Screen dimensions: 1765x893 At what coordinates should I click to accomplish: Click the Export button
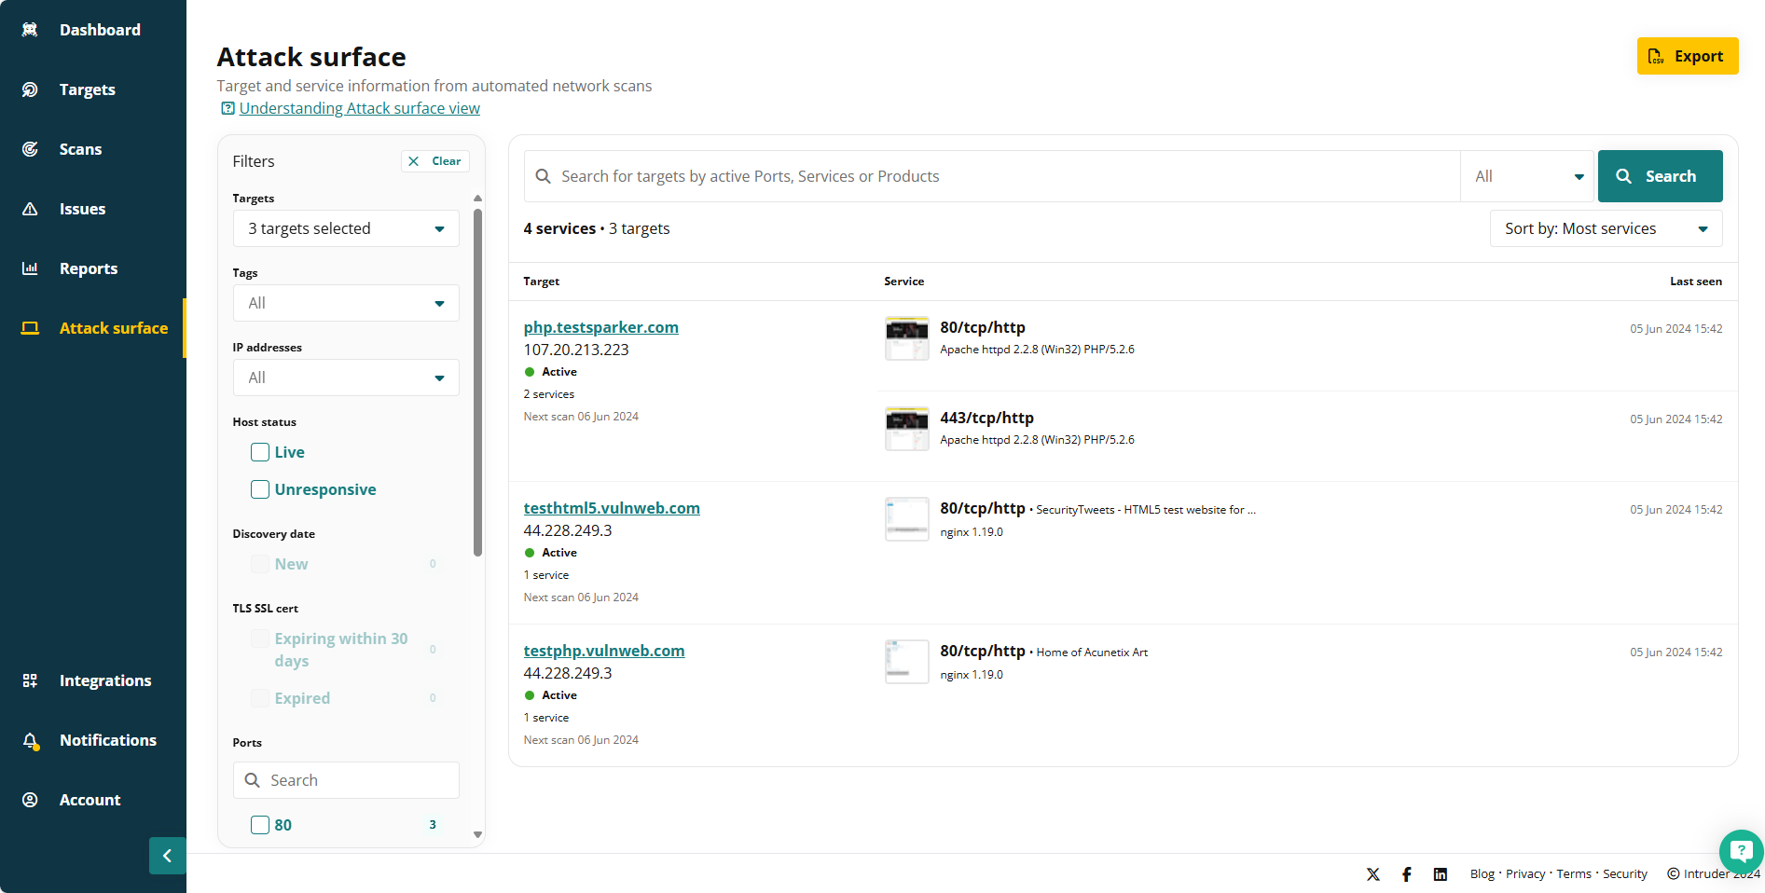1688,56
